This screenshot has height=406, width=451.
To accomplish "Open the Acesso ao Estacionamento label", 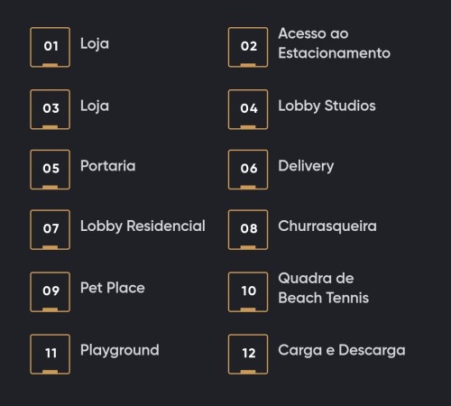I will coord(335,43).
